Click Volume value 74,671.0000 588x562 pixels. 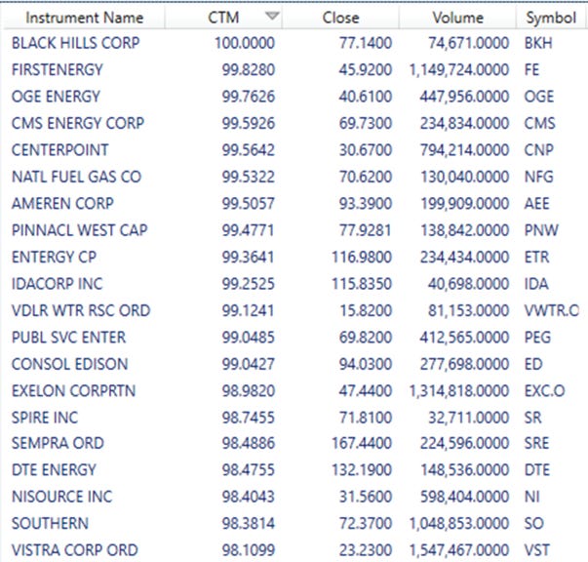[468, 43]
